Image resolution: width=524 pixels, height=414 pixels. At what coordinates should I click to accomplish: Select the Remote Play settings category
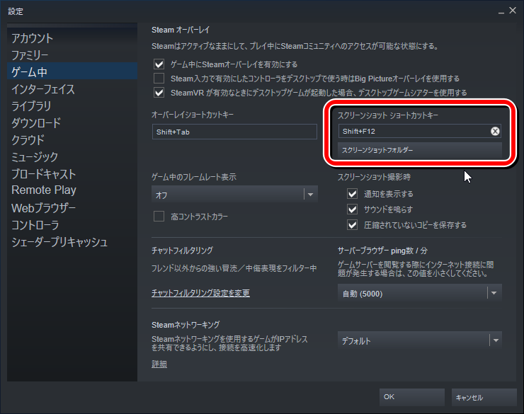72,190
